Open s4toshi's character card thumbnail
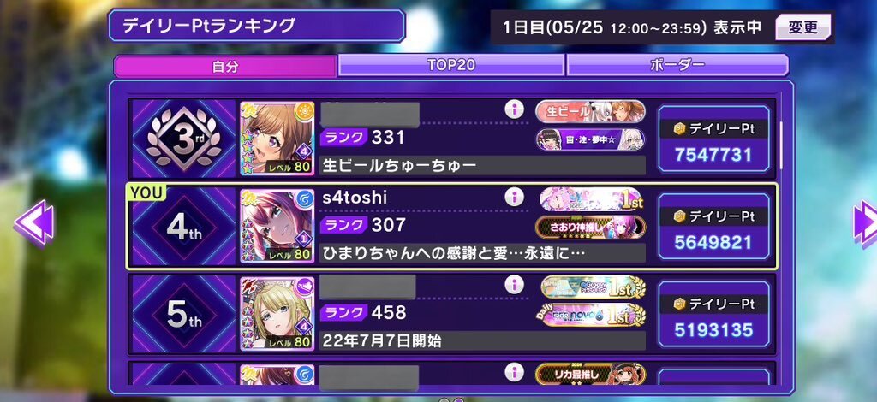 pyautogui.click(x=277, y=226)
